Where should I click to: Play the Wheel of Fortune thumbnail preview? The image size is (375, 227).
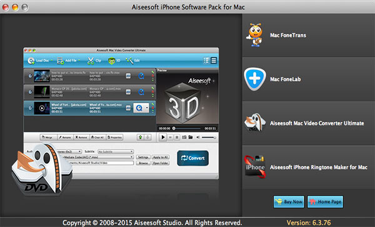tap(42, 108)
